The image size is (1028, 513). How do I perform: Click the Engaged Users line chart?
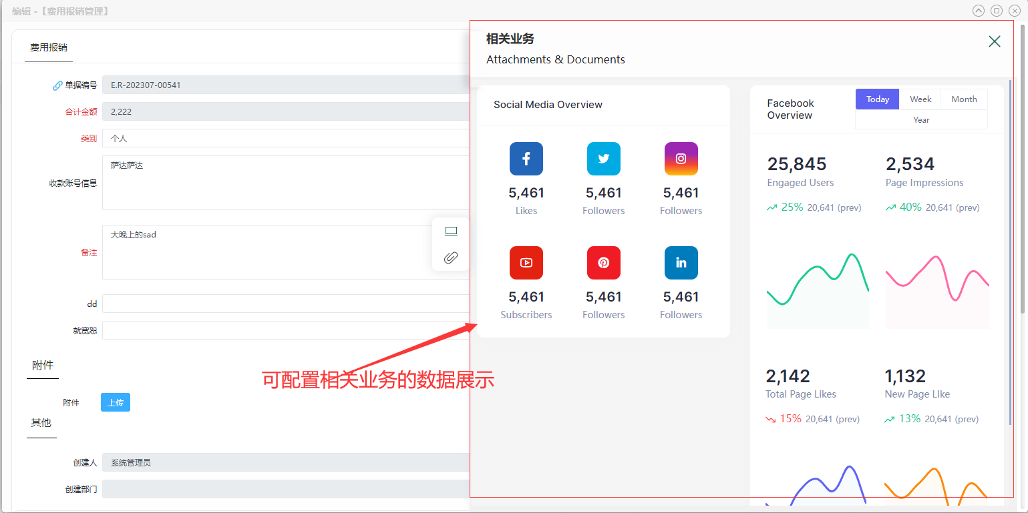(818, 287)
